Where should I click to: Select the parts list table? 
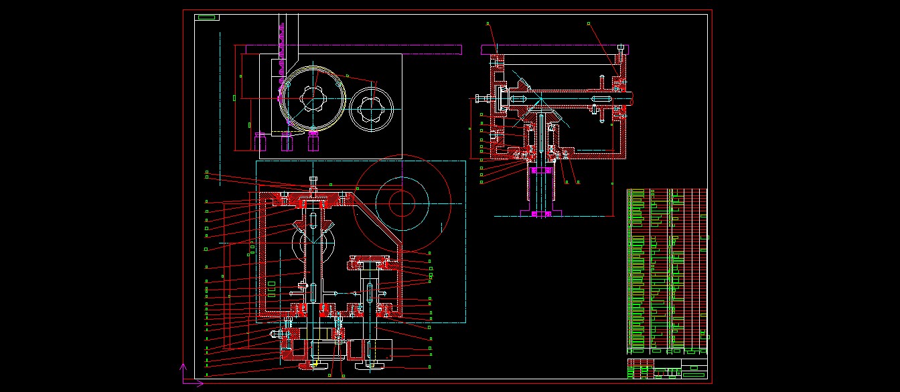click(x=667, y=271)
